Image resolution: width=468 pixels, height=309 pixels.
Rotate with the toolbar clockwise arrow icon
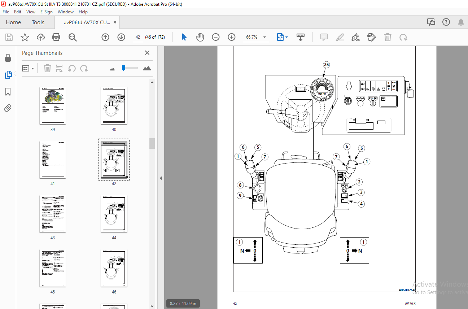[403, 37]
